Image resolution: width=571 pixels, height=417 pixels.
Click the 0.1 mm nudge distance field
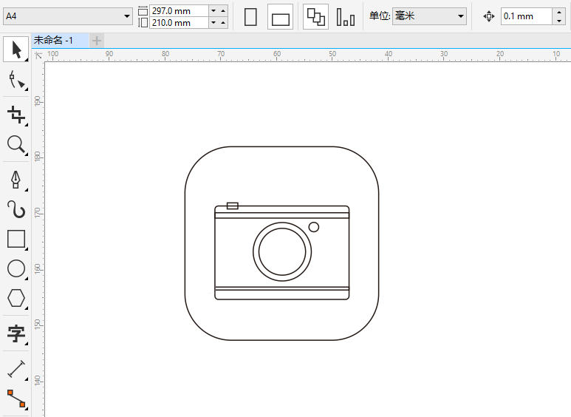point(525,16)
